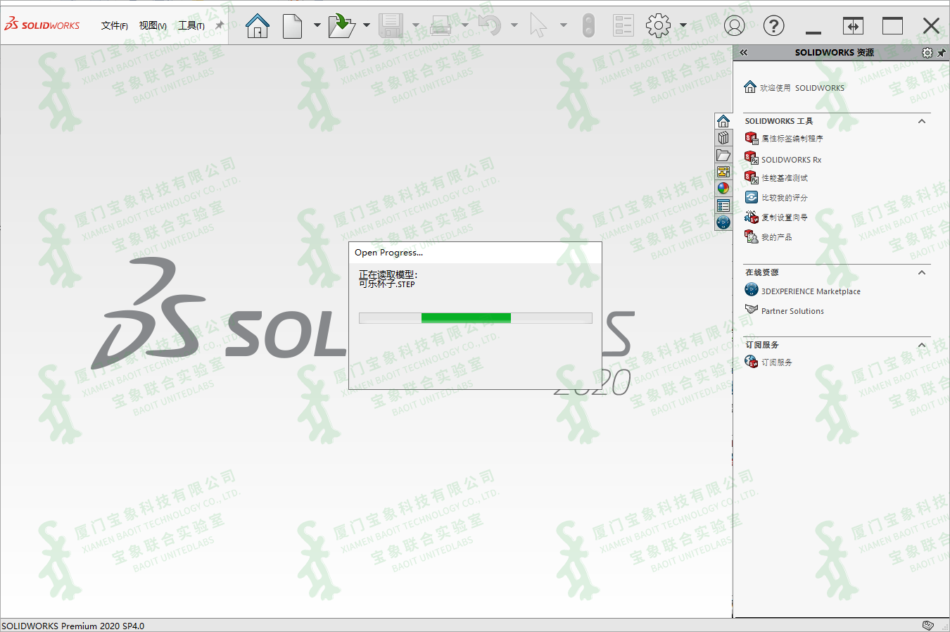Open the 文件(F) menu
950x632 pixels.
(x=114, y=26)
